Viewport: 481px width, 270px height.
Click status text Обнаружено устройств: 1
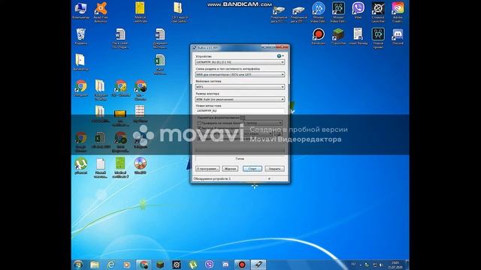pos(212,178)
